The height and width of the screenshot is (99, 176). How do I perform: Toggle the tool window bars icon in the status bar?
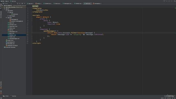click(x=1, y=98)
